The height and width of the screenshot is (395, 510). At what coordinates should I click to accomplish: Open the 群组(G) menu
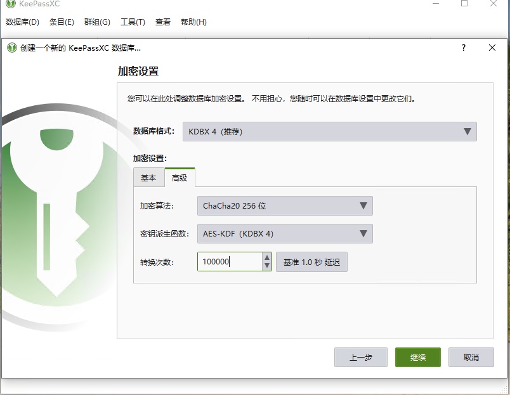pos(95,22)
